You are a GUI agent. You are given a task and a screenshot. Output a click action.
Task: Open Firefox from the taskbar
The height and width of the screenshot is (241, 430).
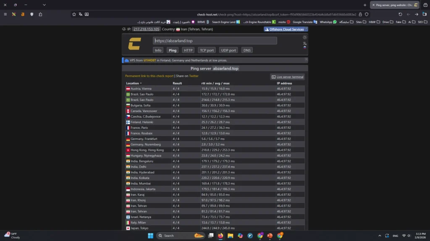coord(221,236)
